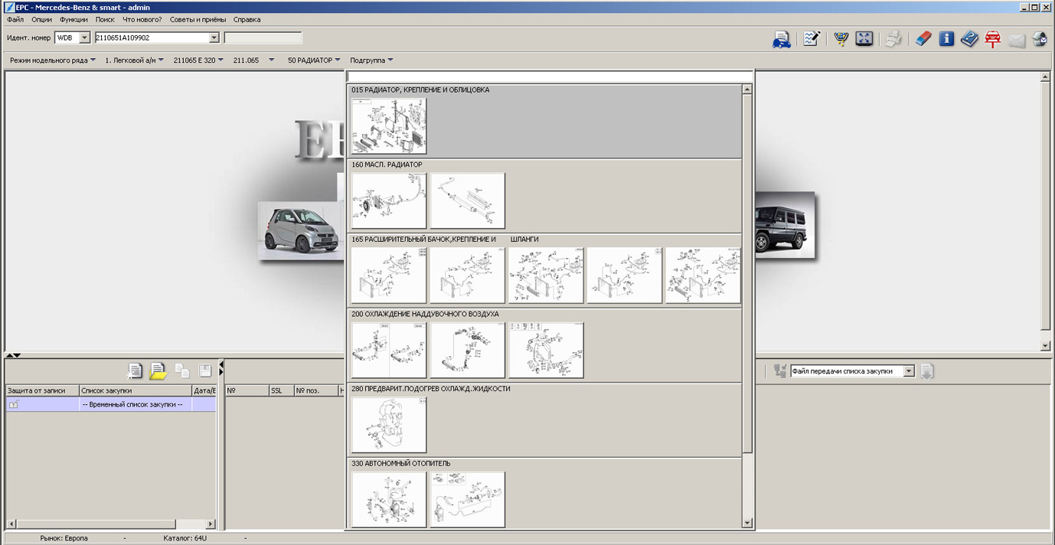1055x545 pixels.
Task: Click the help book with question mark
Action: click(969, 39)
